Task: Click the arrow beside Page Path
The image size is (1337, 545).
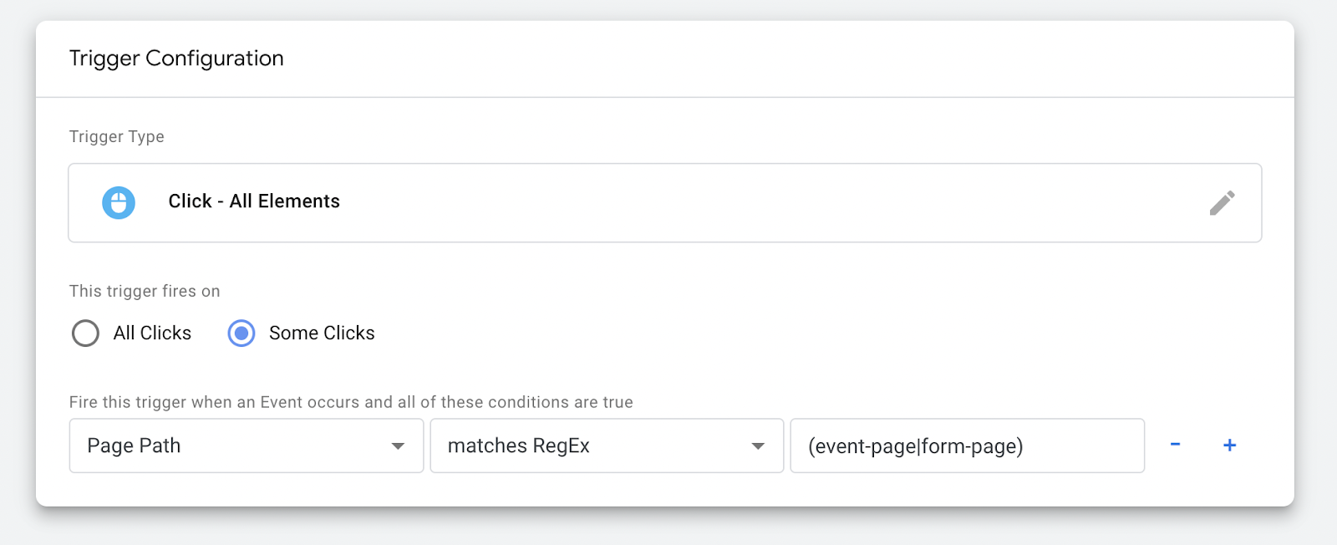Action: (398, 446)
